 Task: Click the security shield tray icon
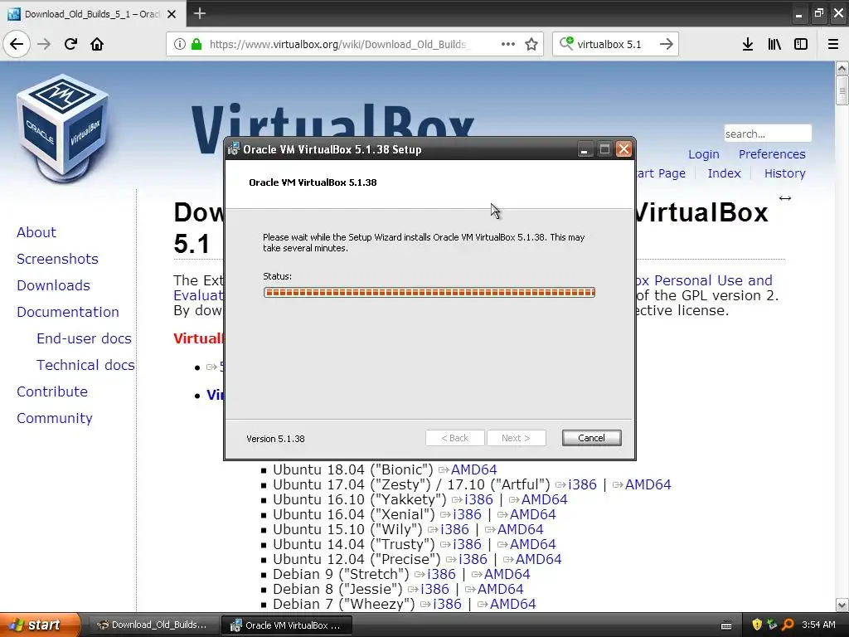[757, 625]
